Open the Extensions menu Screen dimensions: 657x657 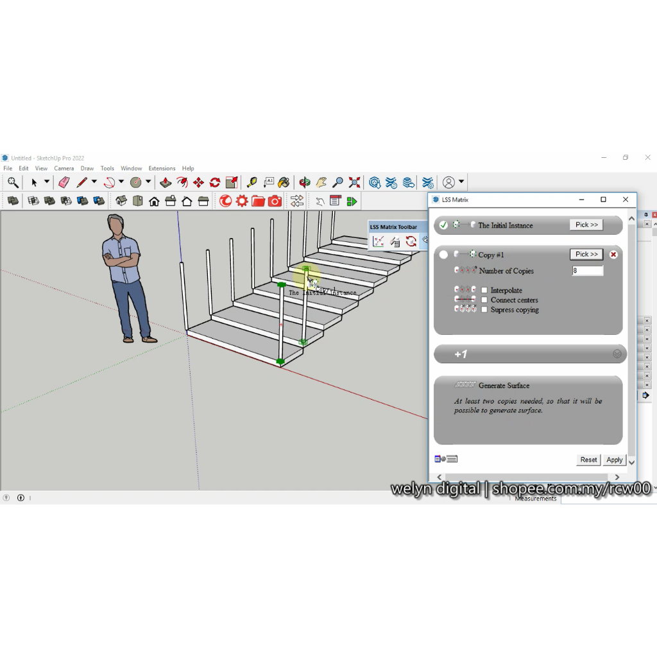click(162, 169)
